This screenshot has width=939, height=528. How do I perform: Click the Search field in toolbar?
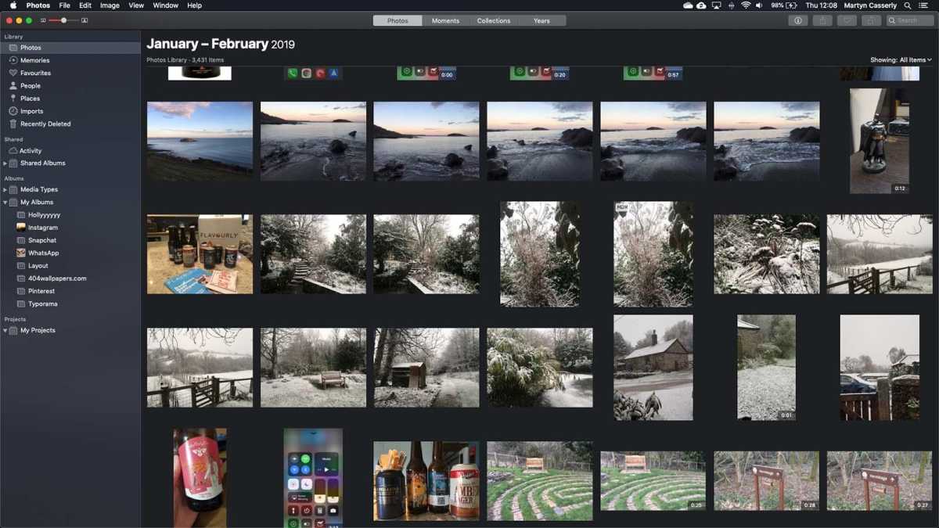click(910, 20)
